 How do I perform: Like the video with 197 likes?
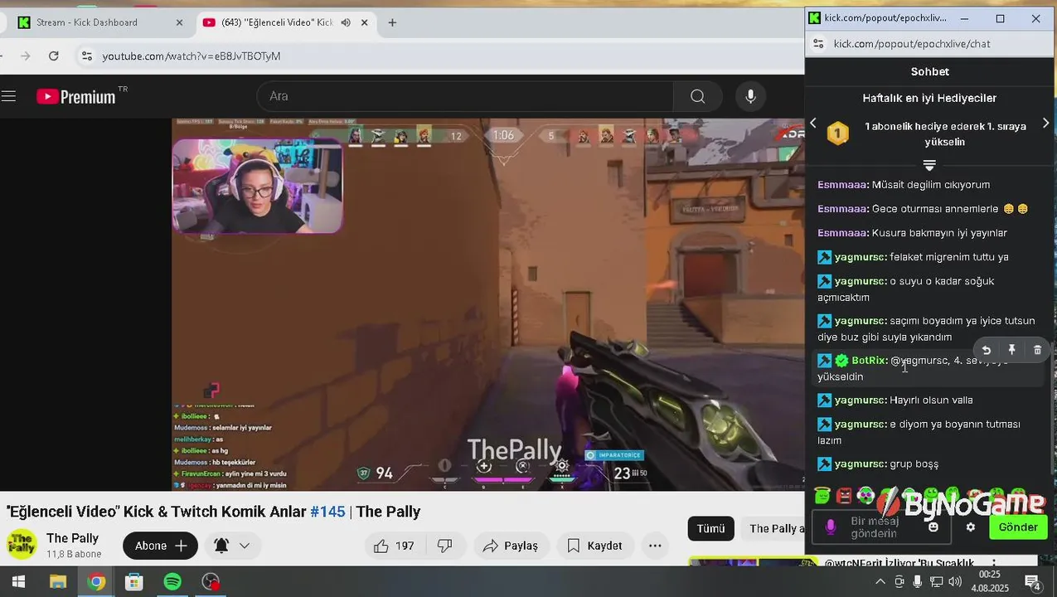[x=394, y=546]
